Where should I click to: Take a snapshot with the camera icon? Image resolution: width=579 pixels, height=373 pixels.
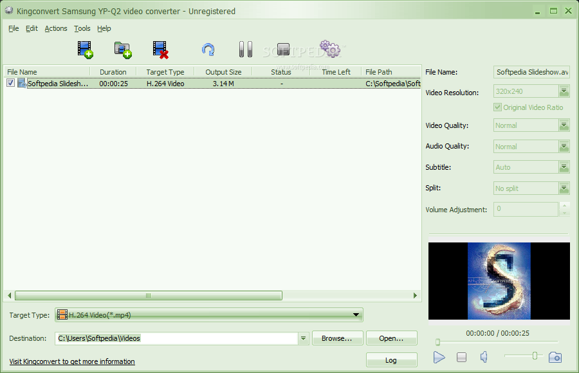555,357
